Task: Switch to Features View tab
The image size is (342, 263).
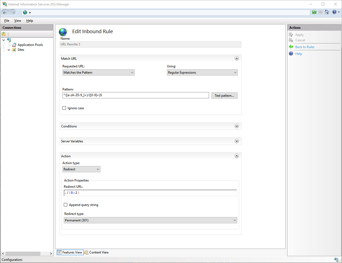Action: (x=70, y=252)
